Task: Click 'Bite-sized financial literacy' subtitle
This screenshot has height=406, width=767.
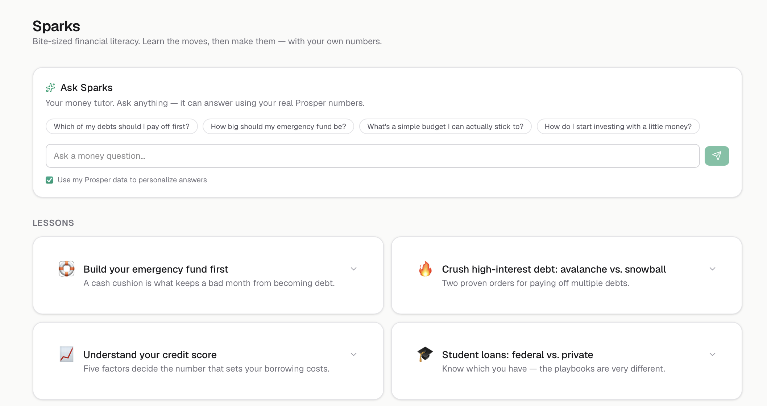Action: [x=207, y=42]
